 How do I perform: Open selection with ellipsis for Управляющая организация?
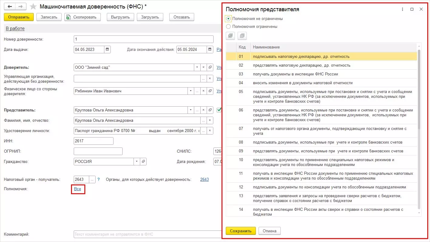pos(204,79)
